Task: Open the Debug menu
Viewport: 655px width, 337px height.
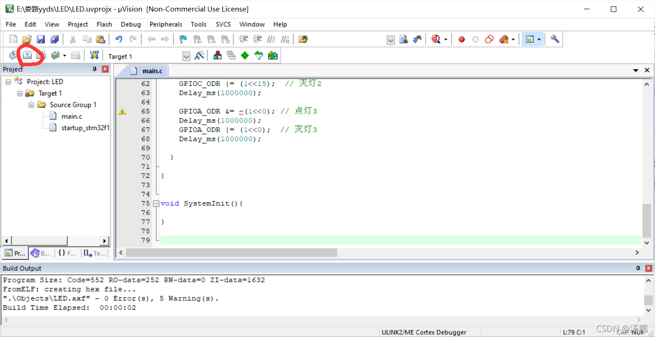Action: click(131, 24)
